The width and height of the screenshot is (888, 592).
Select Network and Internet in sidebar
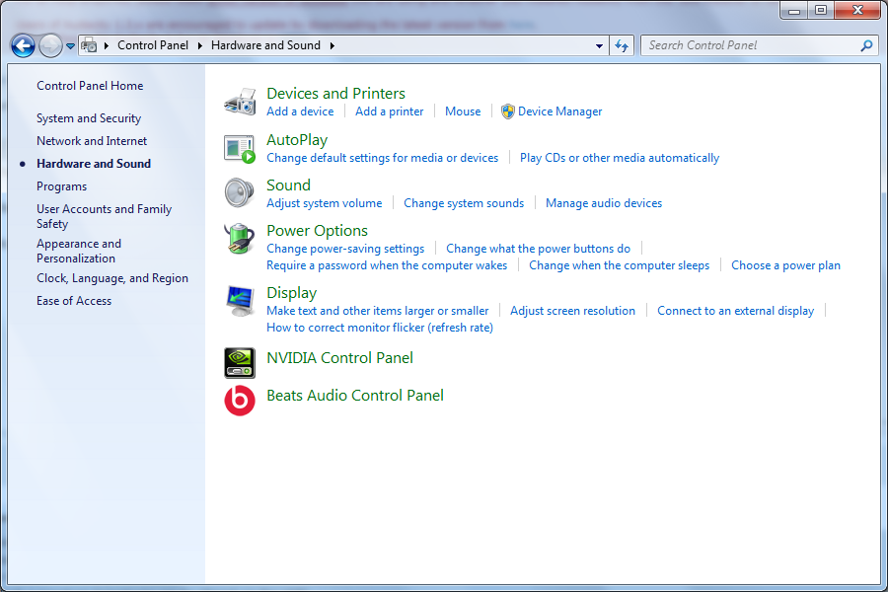92,141
